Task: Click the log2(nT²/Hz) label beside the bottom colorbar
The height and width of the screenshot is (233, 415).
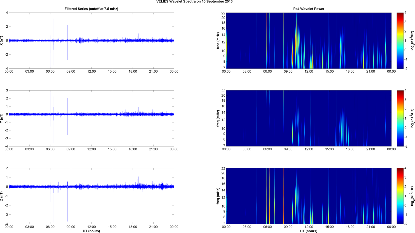Action: [x=412, y=196]
